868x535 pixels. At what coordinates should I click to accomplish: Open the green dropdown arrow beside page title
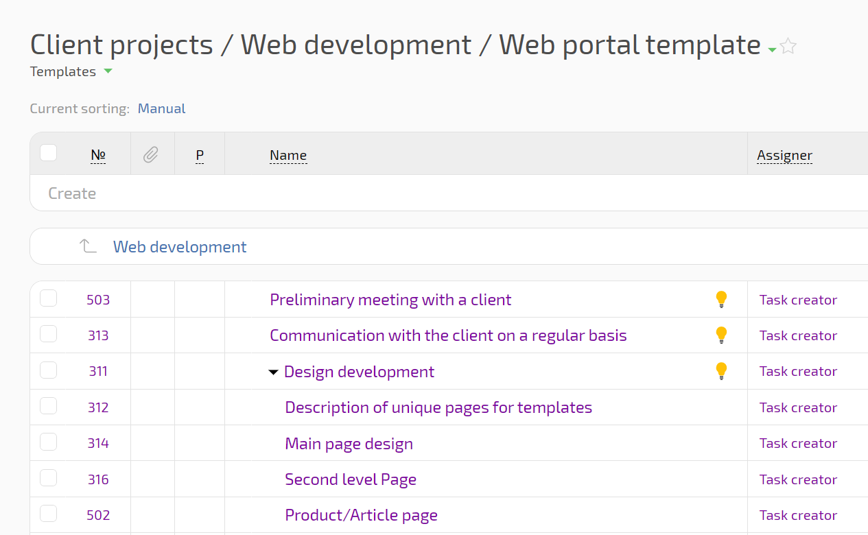pyautogui.click(x=772, y=49)
